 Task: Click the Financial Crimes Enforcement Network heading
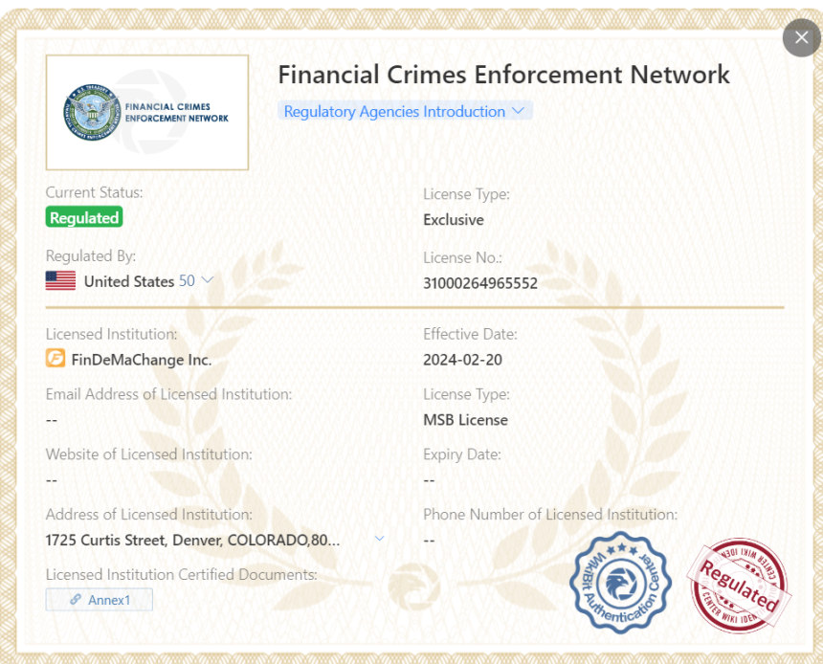point(503,75)
